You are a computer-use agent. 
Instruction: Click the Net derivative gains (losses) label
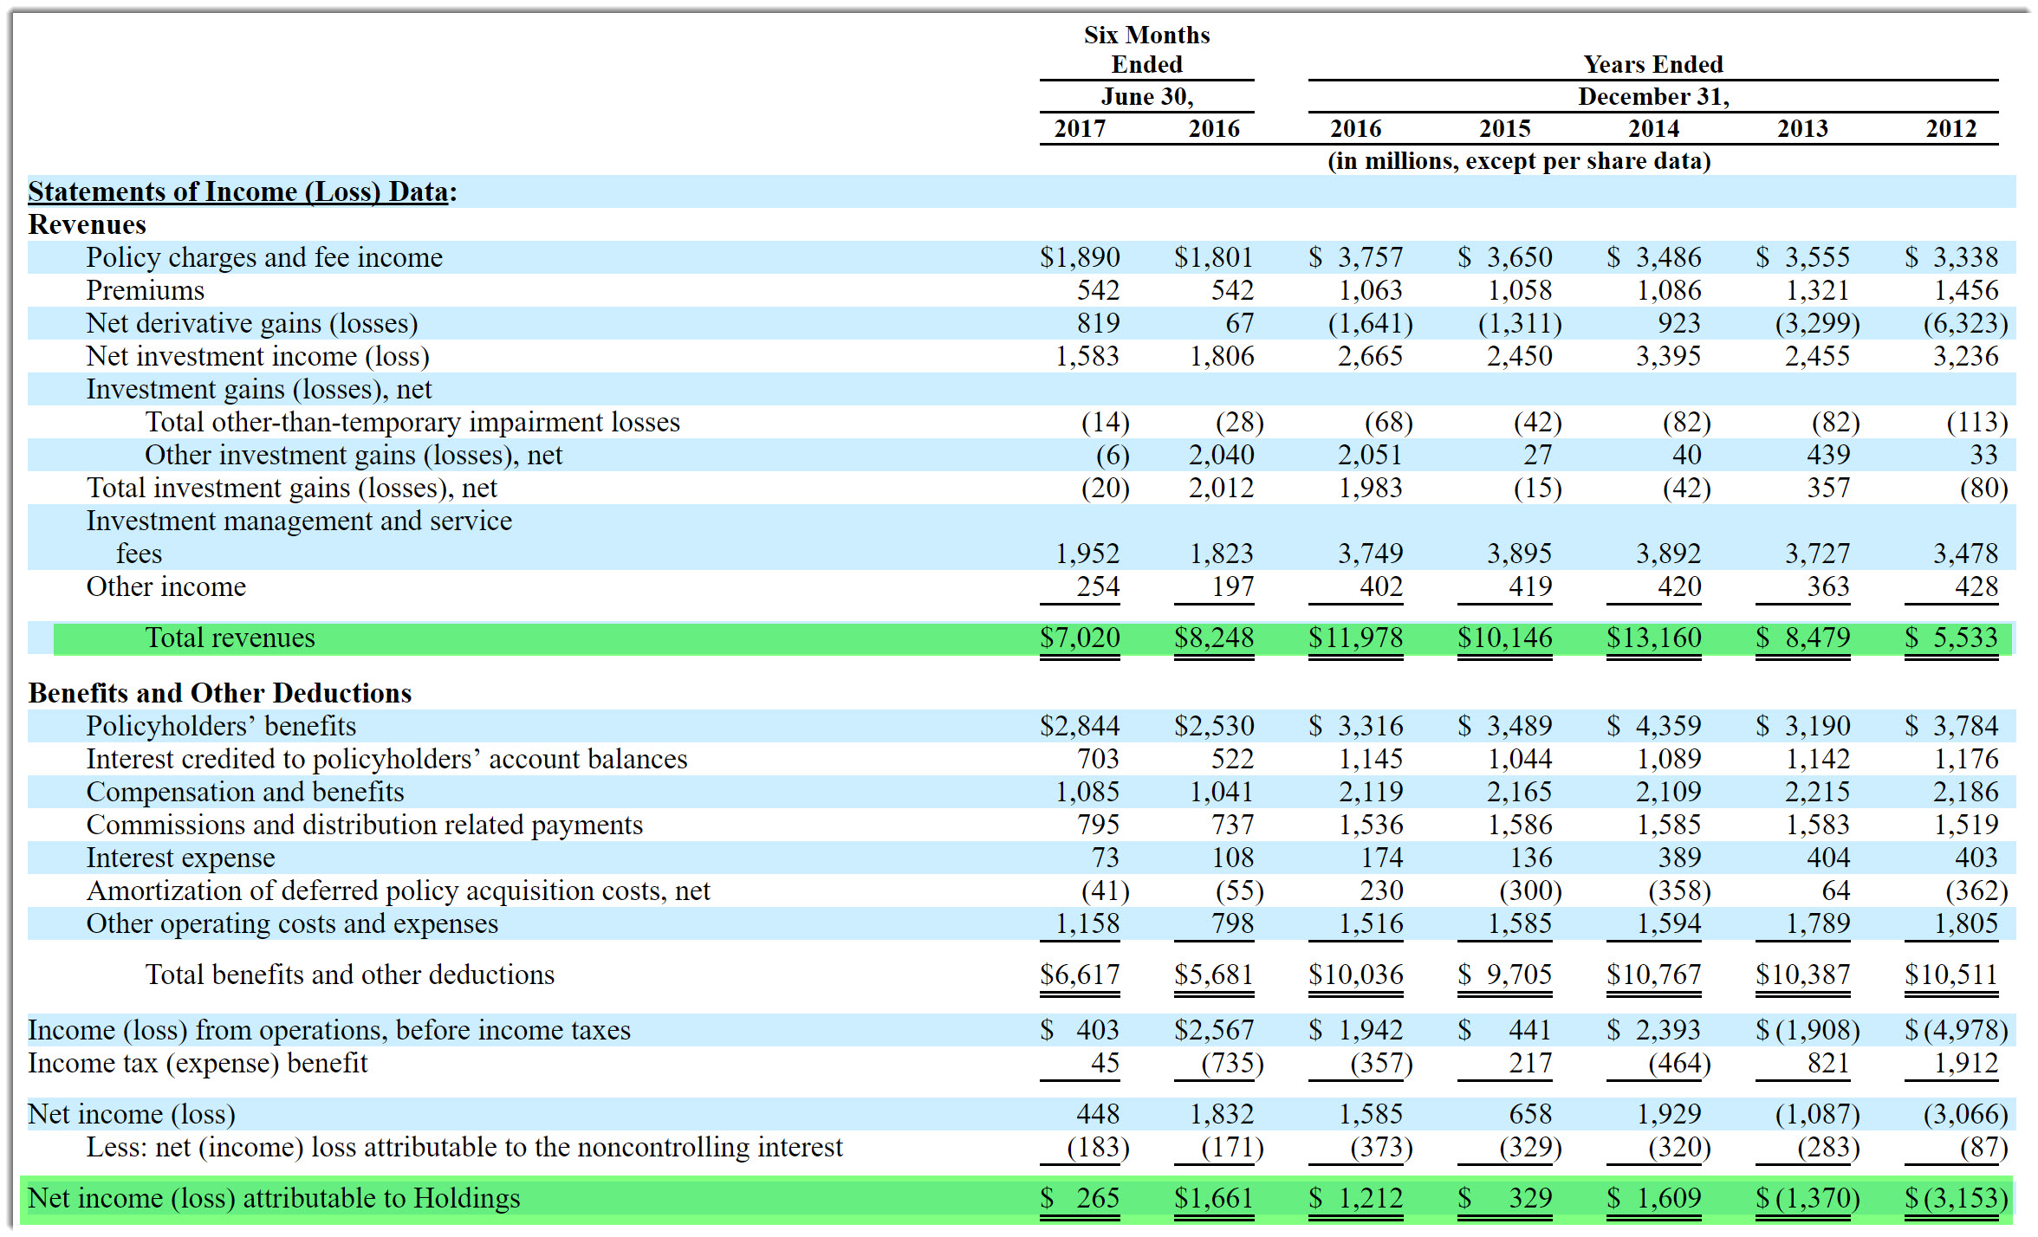coord(251,323)
